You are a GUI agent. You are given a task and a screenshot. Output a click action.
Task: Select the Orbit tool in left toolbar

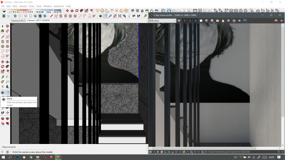2,92
